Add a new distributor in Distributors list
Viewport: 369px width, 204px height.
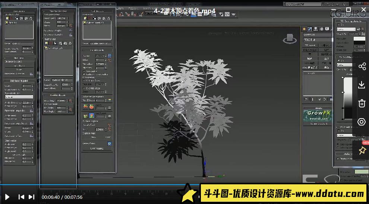[x=7, y=18]
